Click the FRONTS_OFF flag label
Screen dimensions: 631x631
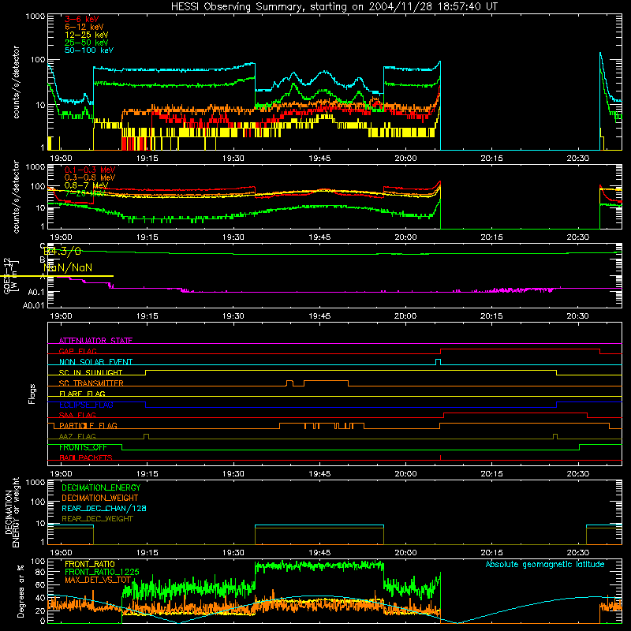click(x=83, y=447)
